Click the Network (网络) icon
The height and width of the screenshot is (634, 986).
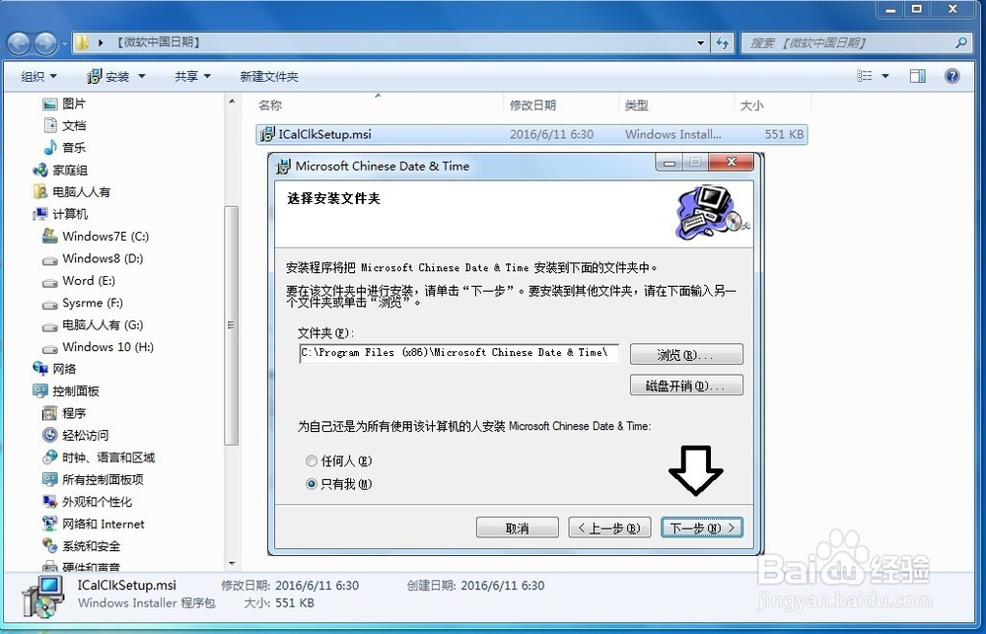(x=40, y=369)
